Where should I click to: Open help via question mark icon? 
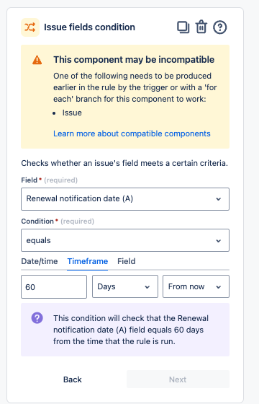pyautogui.click(x=220, y=27)
